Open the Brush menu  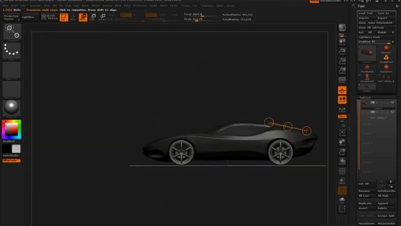14,6
